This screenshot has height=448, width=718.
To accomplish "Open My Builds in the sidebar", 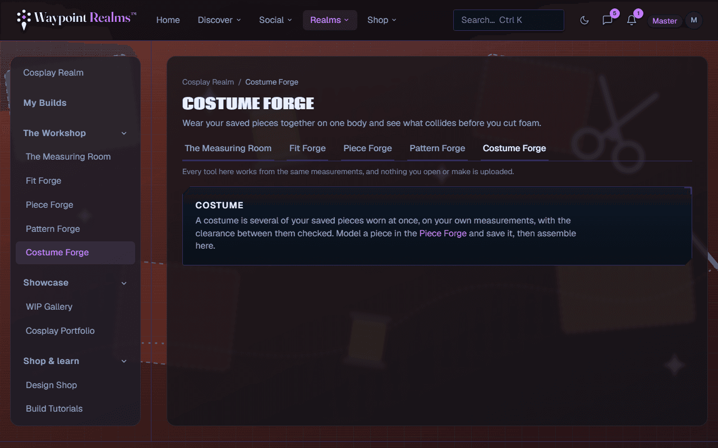I will (x=75, y=103).
